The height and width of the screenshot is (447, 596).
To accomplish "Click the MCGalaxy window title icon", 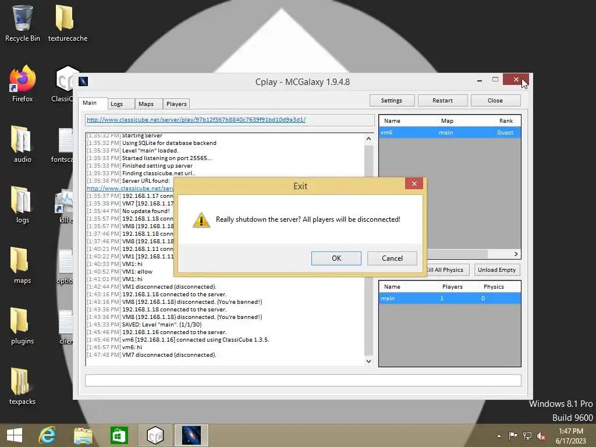I will (83, 81).
